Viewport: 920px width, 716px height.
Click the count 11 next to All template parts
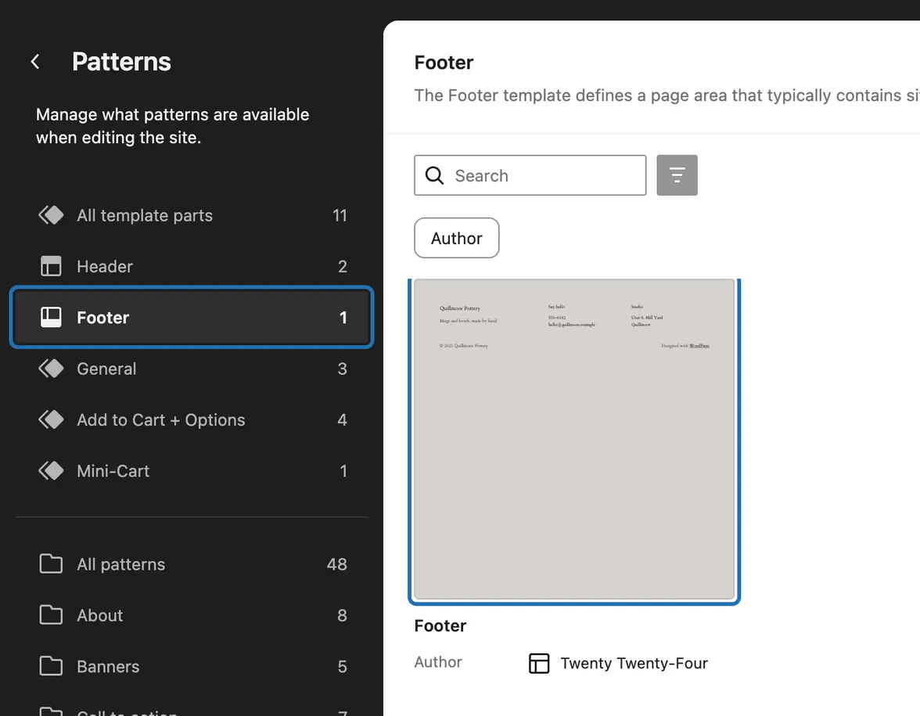(340, 215)
